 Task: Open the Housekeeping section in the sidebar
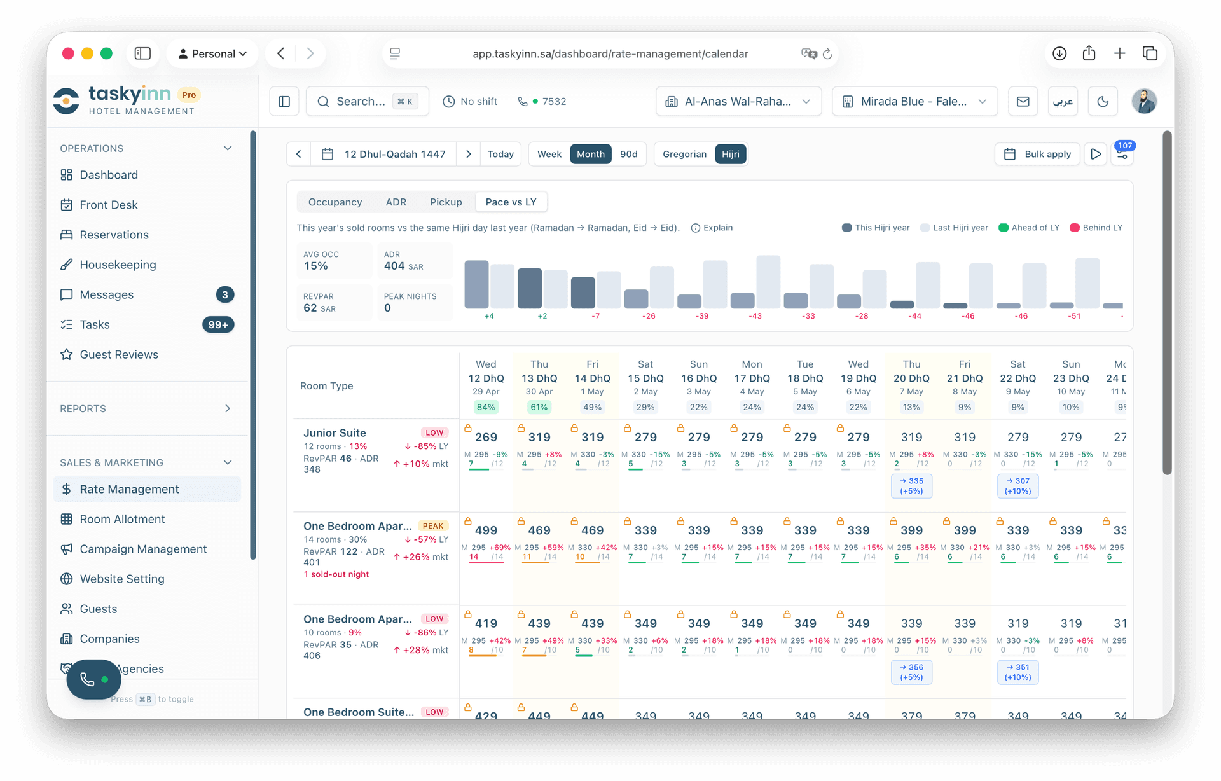pyautogui.click(x=117, y=265)
